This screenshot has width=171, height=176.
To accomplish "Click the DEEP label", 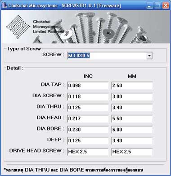I will 56,140.
